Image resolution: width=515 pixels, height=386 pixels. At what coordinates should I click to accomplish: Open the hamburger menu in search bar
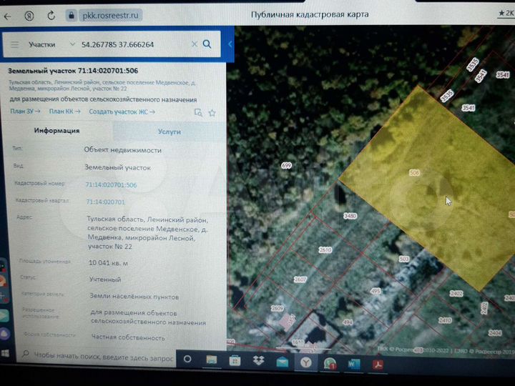pyautogui.click(x=15, y=45)
